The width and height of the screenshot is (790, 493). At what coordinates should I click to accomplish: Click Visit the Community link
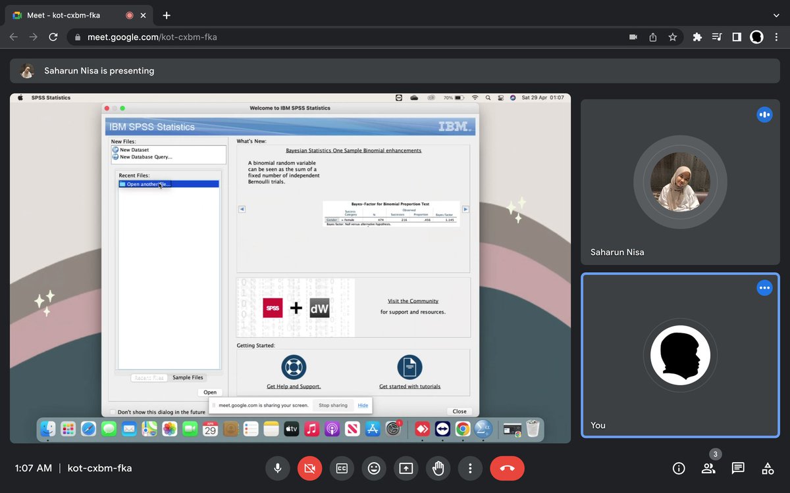413,301
